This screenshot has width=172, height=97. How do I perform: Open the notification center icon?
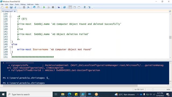168,94
